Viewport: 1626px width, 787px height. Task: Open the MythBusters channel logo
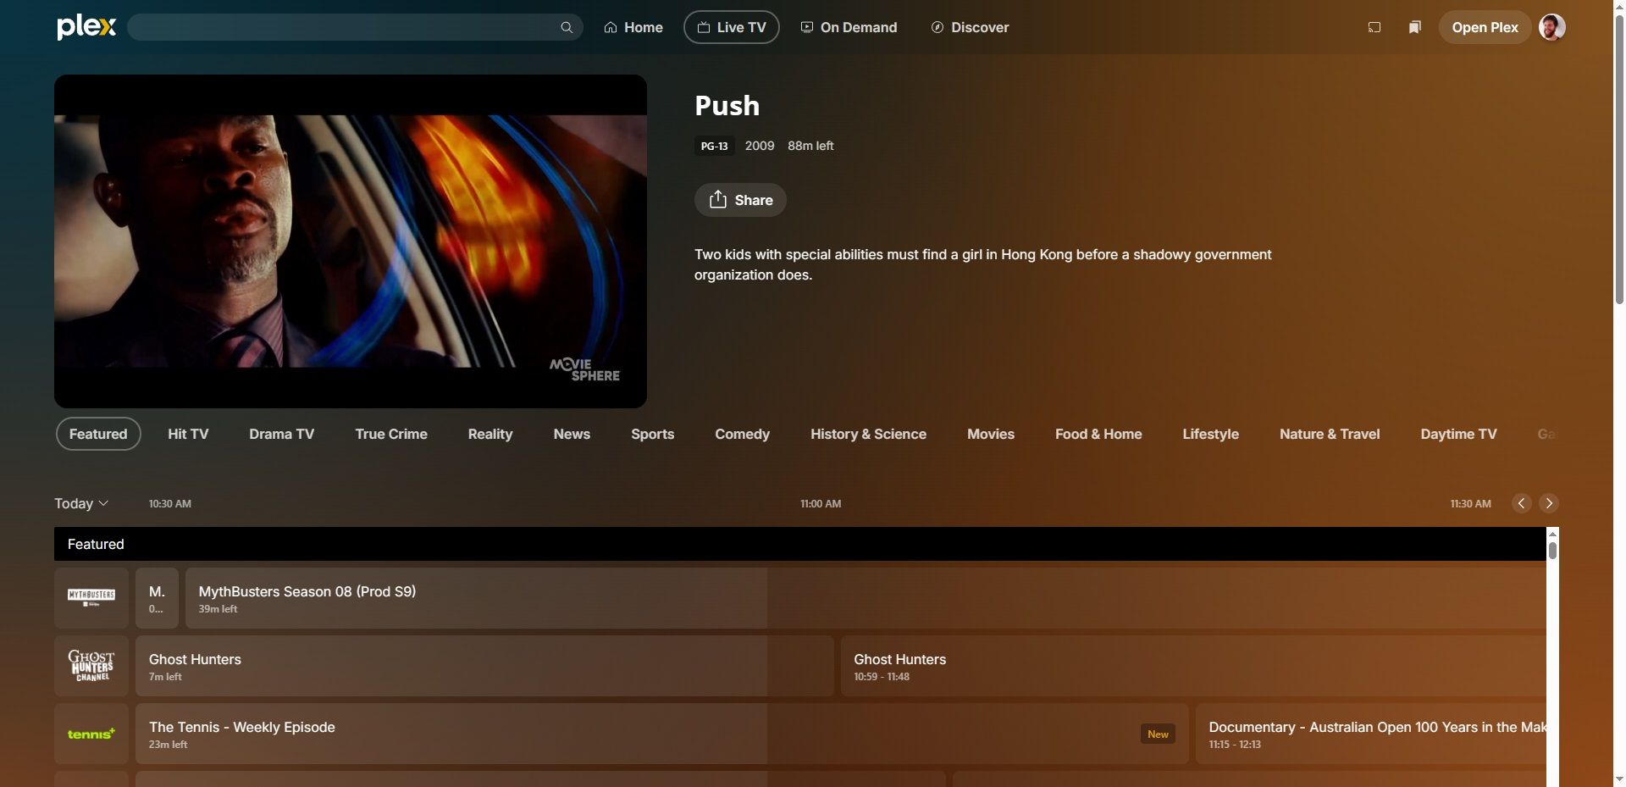(91, 598)
